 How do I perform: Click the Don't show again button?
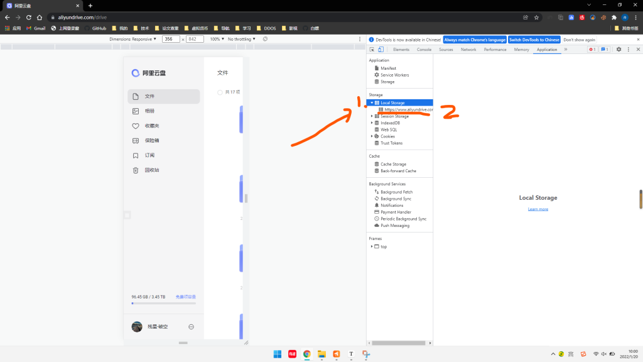click(x=579, y=40)
